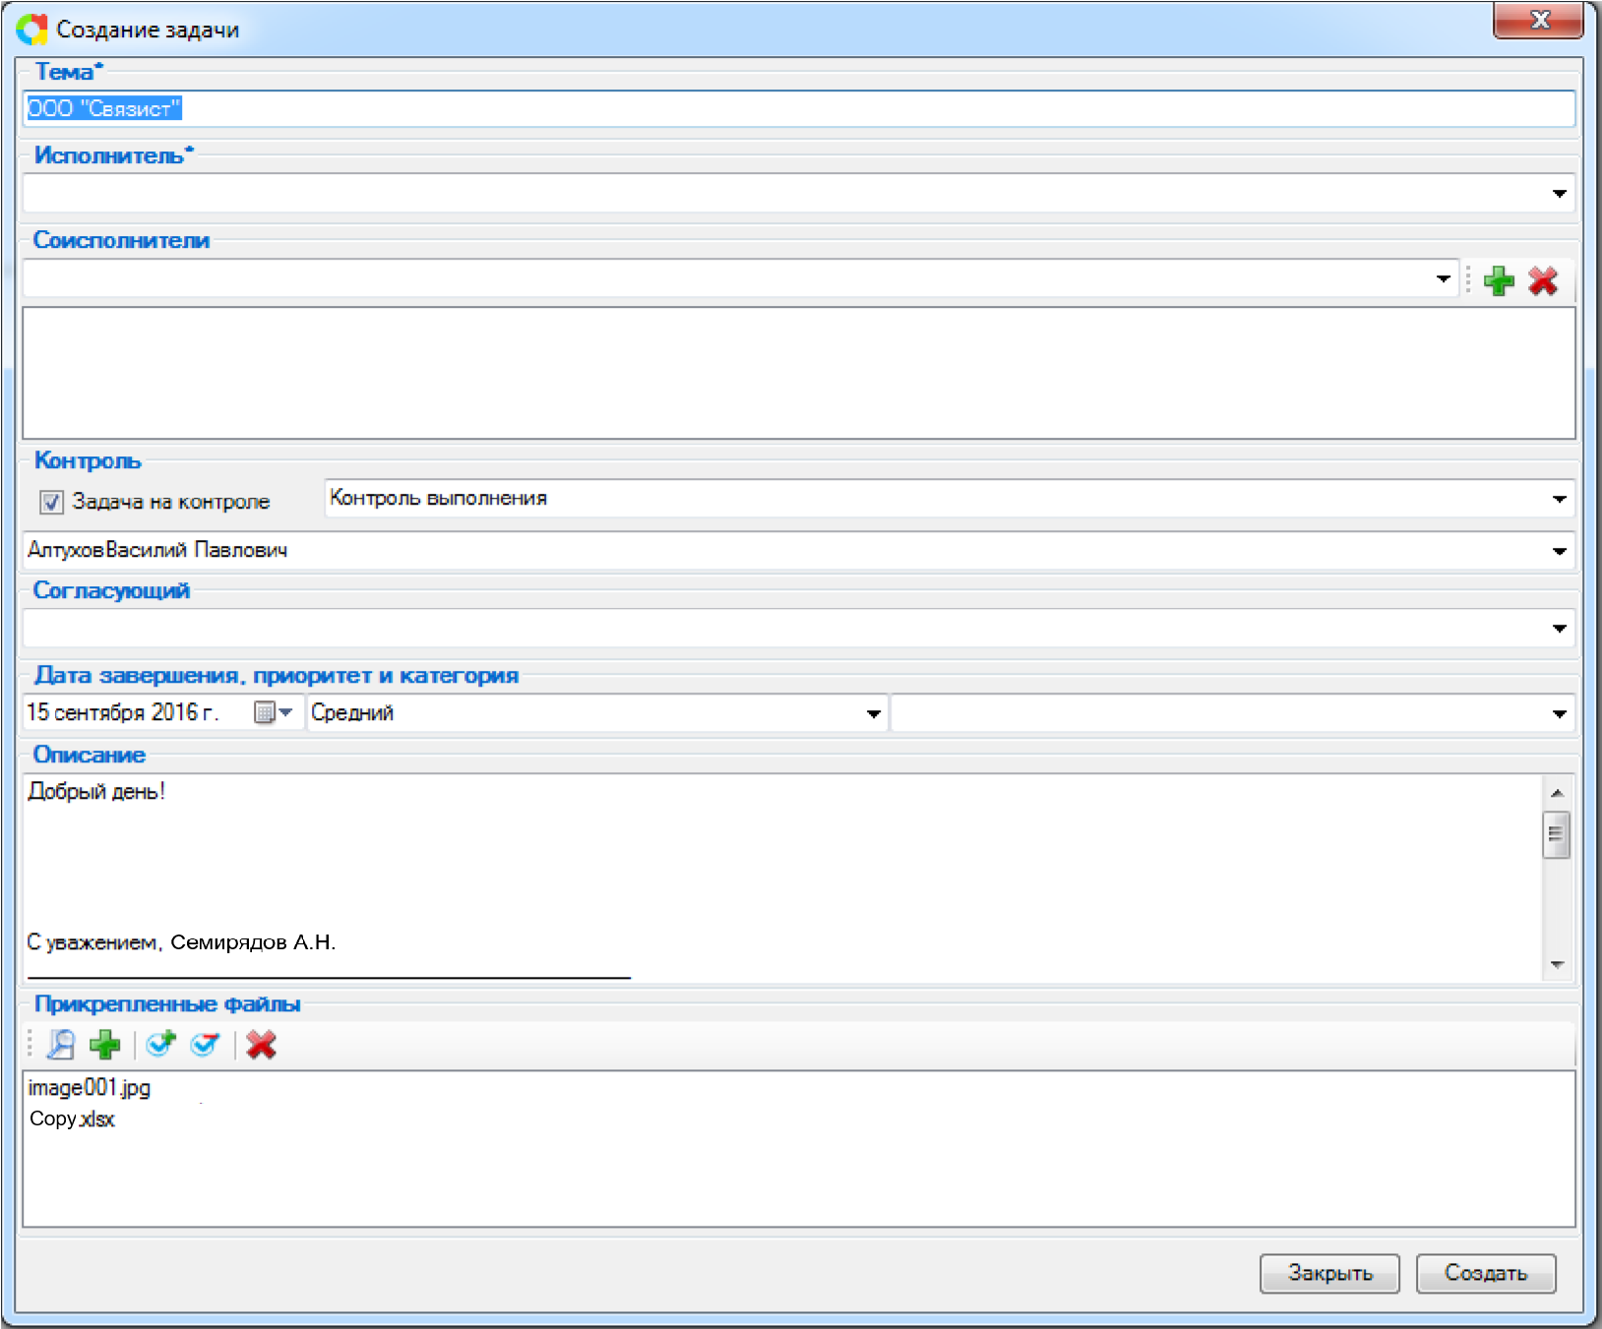Click the checkmark-with-minus deselect icon
Image resolution: width=1602 pixels, height=1329 pixels.
[206, 1044]
